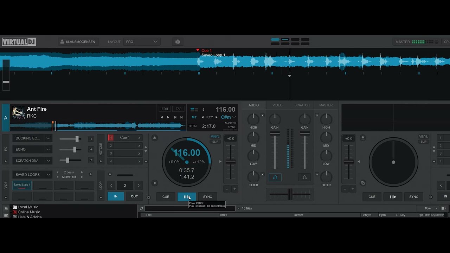The image size is (450, 253).
Task: Toggle VINYL mode on deck A
Action: point(215,137)
